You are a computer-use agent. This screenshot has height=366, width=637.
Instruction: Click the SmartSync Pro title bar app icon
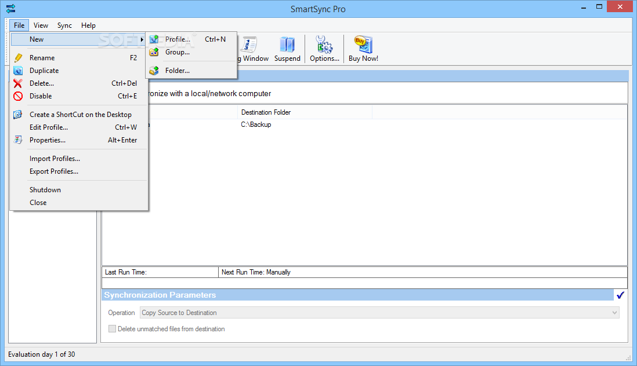[x=11, y=9]
